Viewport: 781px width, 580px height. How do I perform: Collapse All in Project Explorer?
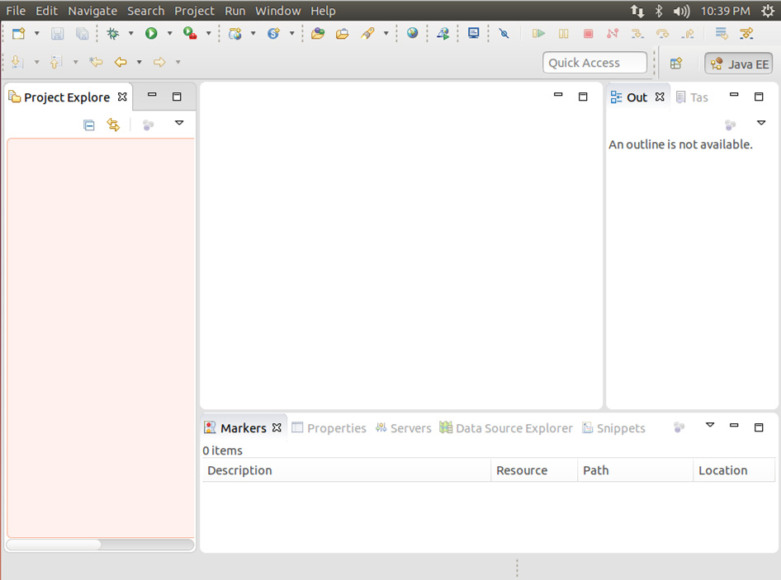[89, 125]
